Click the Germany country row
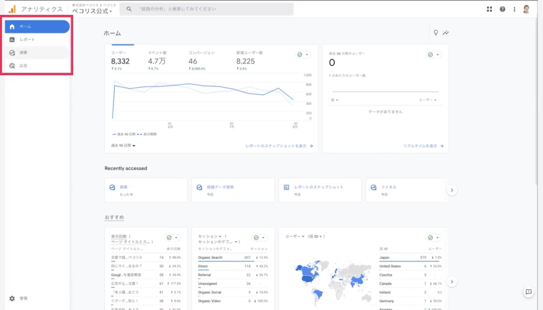Image resolution: width=543 pixels, height=310 pixels. click(410, 301)
